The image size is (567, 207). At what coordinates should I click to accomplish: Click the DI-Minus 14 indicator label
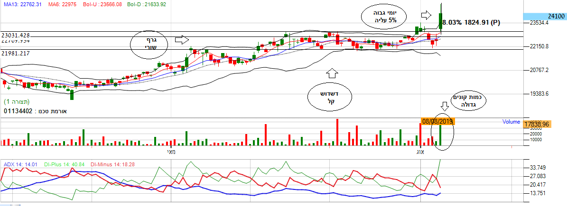113,164
